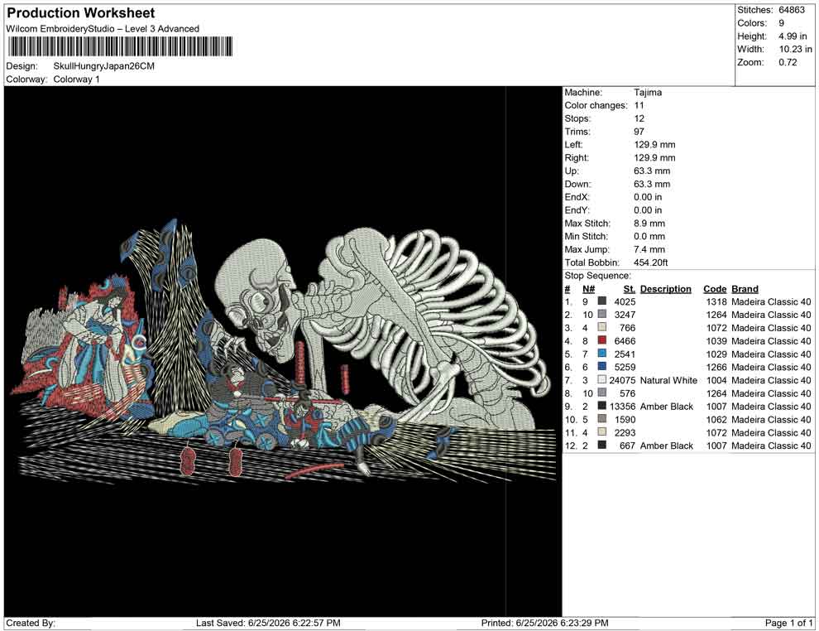819x631 pixels.
Task: Click 'Amber Black' description in stop 12
Action: (667, 446)
